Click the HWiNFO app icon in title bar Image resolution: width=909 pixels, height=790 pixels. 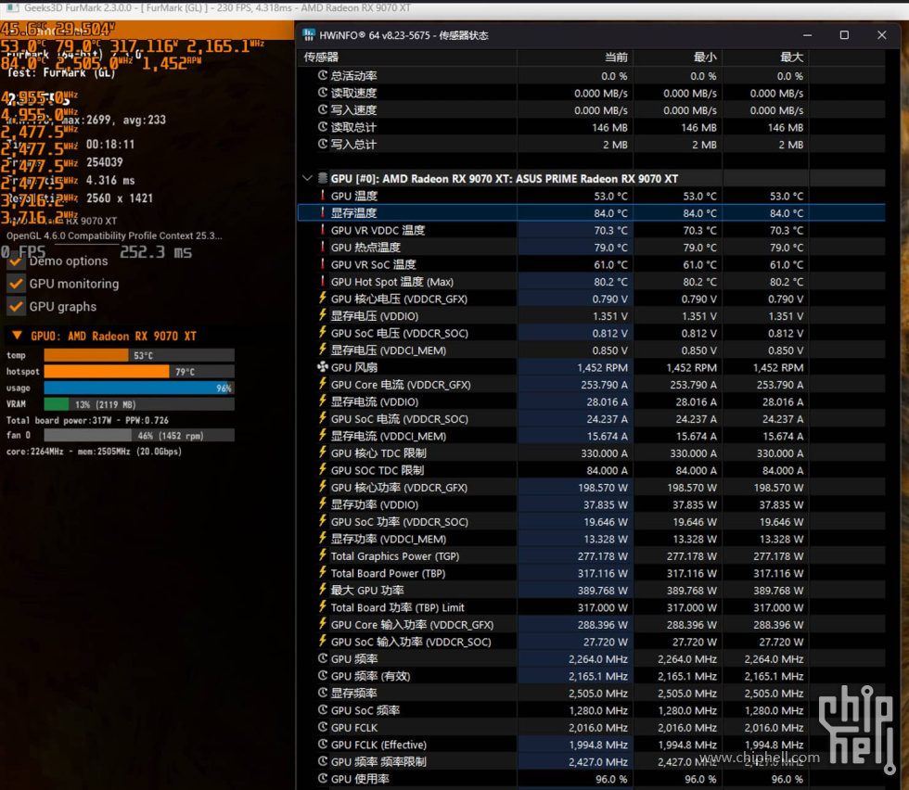coord(309,35)
